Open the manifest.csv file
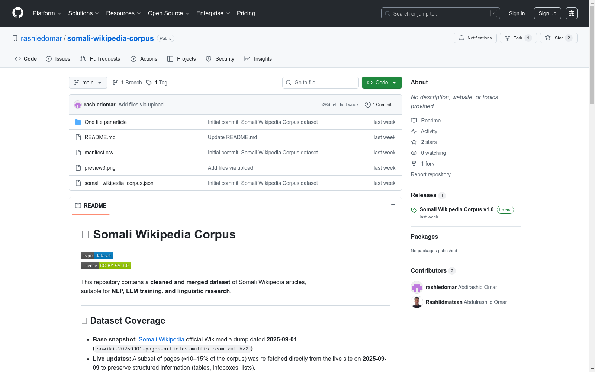Image resolution: width=595 pixels, height=372 pixels. (x=99, y=153)
